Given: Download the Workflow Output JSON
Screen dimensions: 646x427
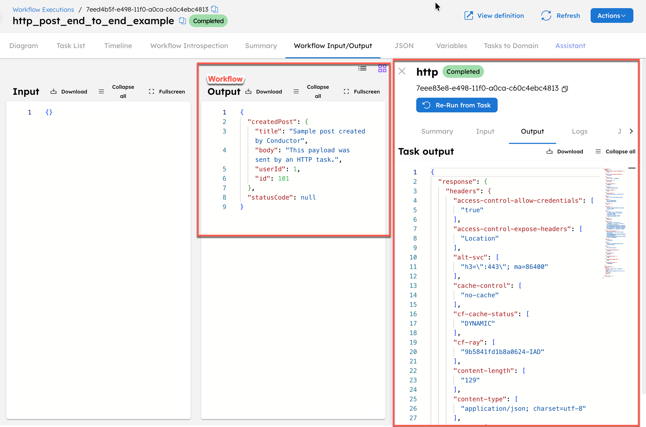Looking at the screenshot, I should 264,91.
